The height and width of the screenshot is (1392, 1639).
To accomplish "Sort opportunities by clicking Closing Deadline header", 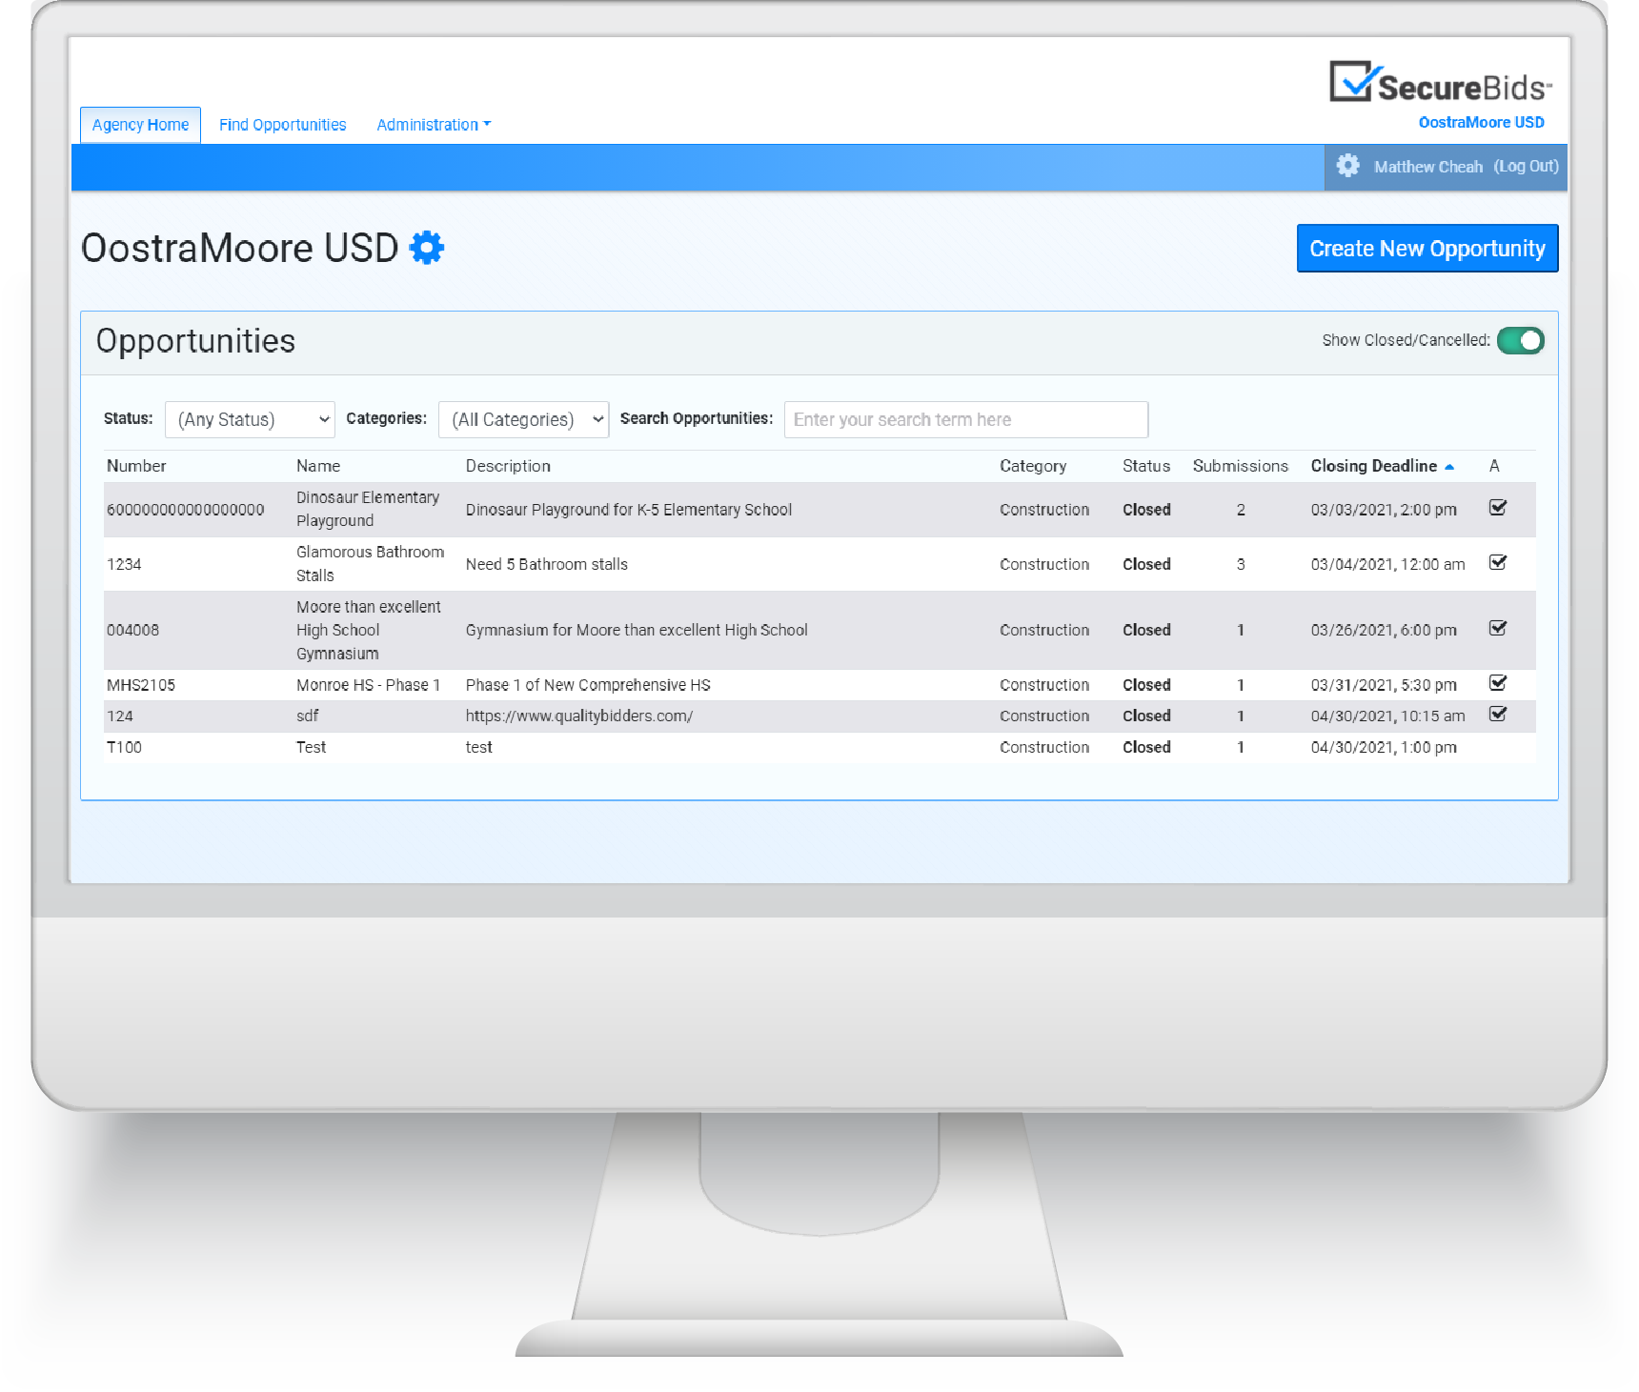I will (1375, 466).
